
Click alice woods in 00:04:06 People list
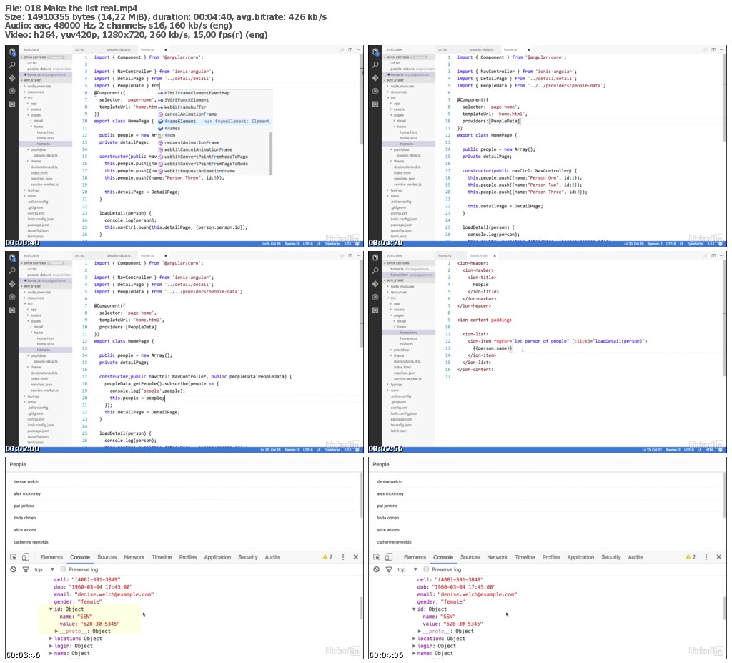pos(388,530)
